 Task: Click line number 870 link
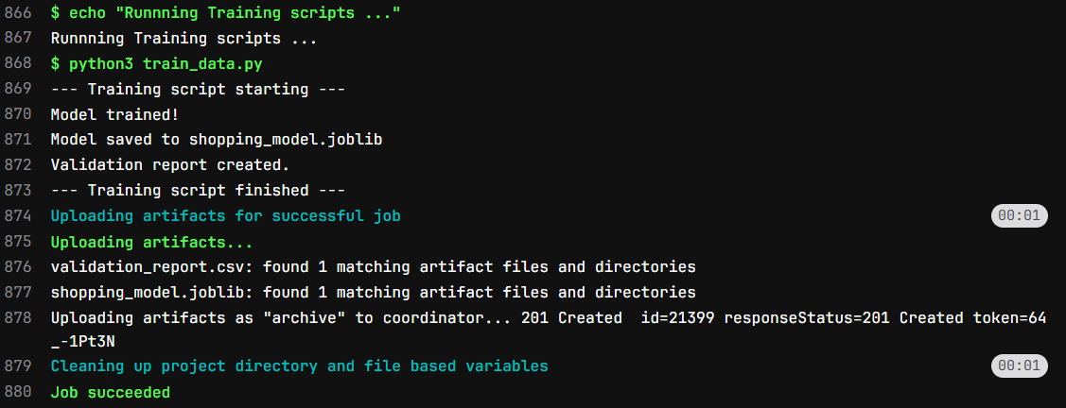pyautogui.click(x=19, y=114)
